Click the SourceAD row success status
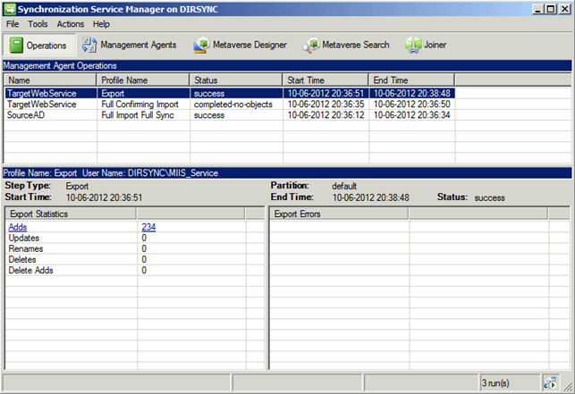The image size is (575, 394). [209, 115]
